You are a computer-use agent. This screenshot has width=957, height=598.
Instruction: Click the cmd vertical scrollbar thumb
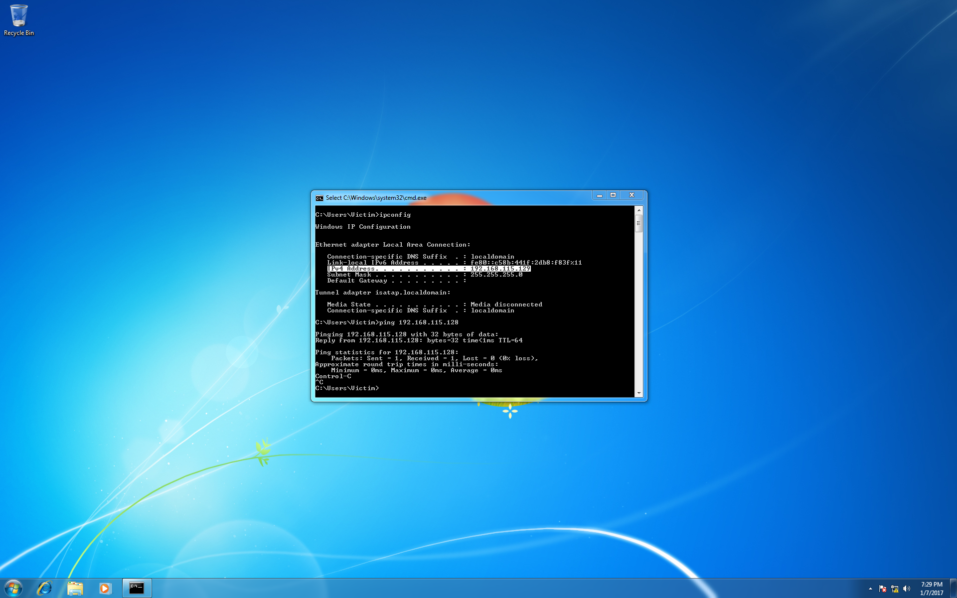(638, 223)
